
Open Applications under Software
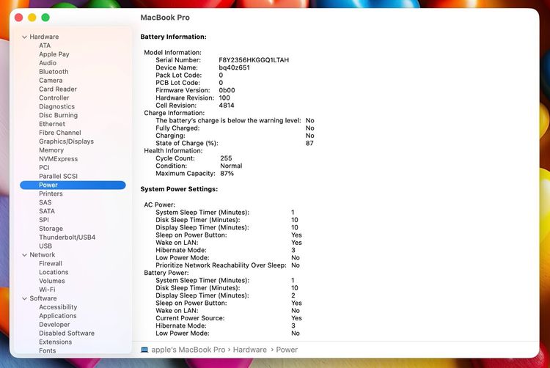[57, 316]
